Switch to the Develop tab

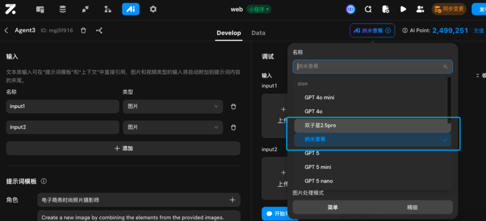tap(229, 33)
